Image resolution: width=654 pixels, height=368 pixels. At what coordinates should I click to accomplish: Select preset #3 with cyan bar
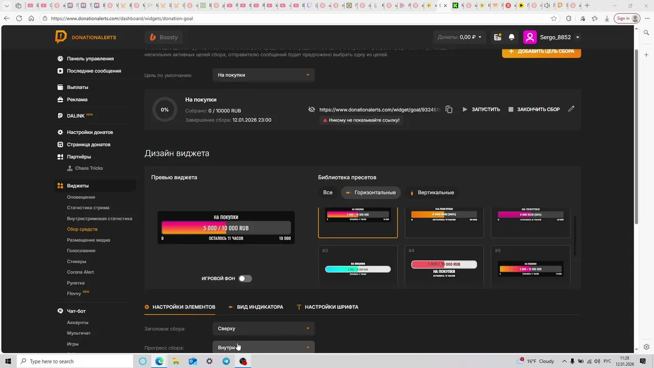pos(358,267)
